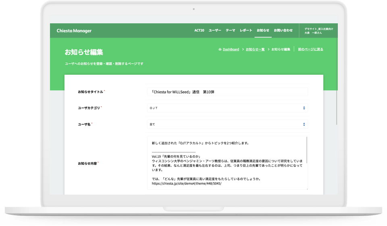Open the お知らせ一覧 breadcrumb link
The image size is (387, 226).
coord(255,49)
